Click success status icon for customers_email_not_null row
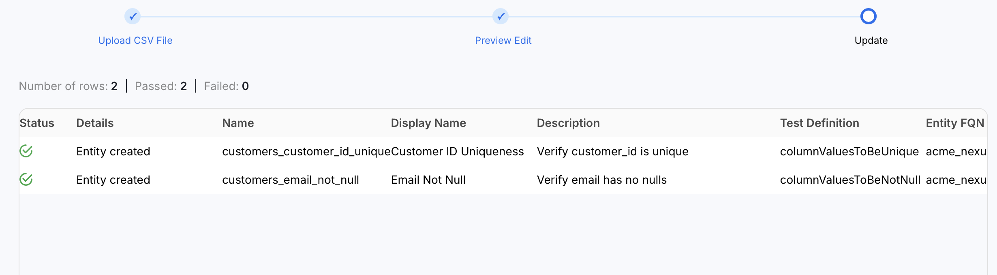The height and width of the screenshot is (275, 997). 26,179
